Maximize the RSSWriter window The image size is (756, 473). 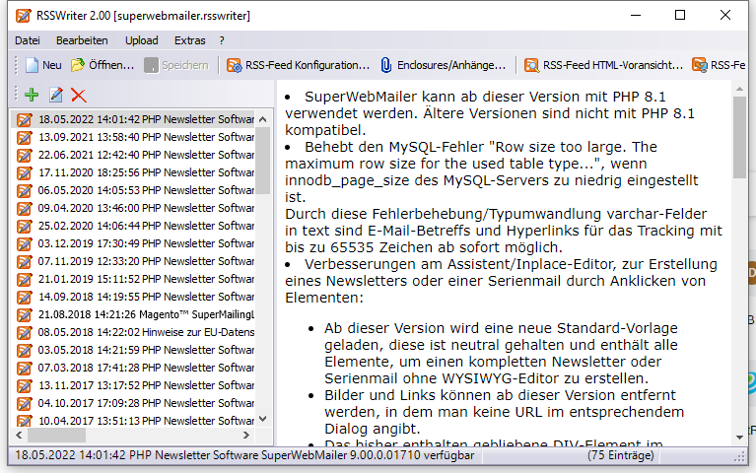coord(680,16)
